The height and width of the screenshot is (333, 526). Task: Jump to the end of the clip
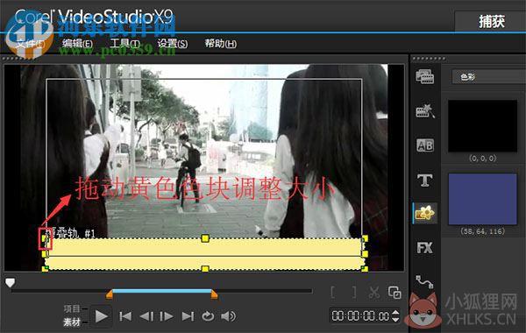[x=188, y=316]
